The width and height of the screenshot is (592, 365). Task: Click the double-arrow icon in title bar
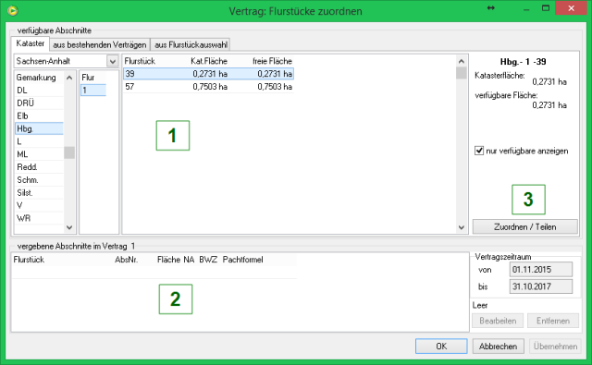pyautogui.click(x=491, y=8)
